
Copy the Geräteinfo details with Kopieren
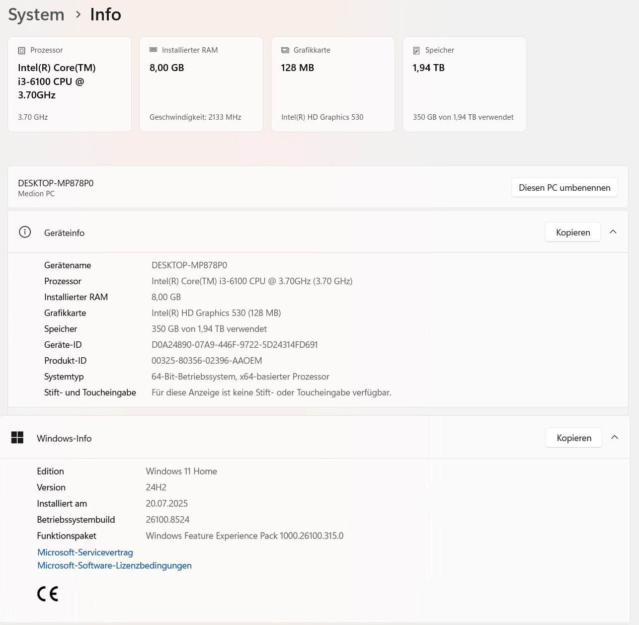(x=573, y=233)
